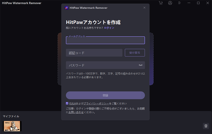
Task: Close the account creation dialog
Action: click(x=144, y=8)
